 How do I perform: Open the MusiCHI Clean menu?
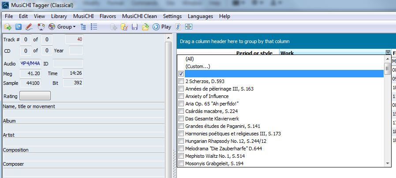point(139,16)
